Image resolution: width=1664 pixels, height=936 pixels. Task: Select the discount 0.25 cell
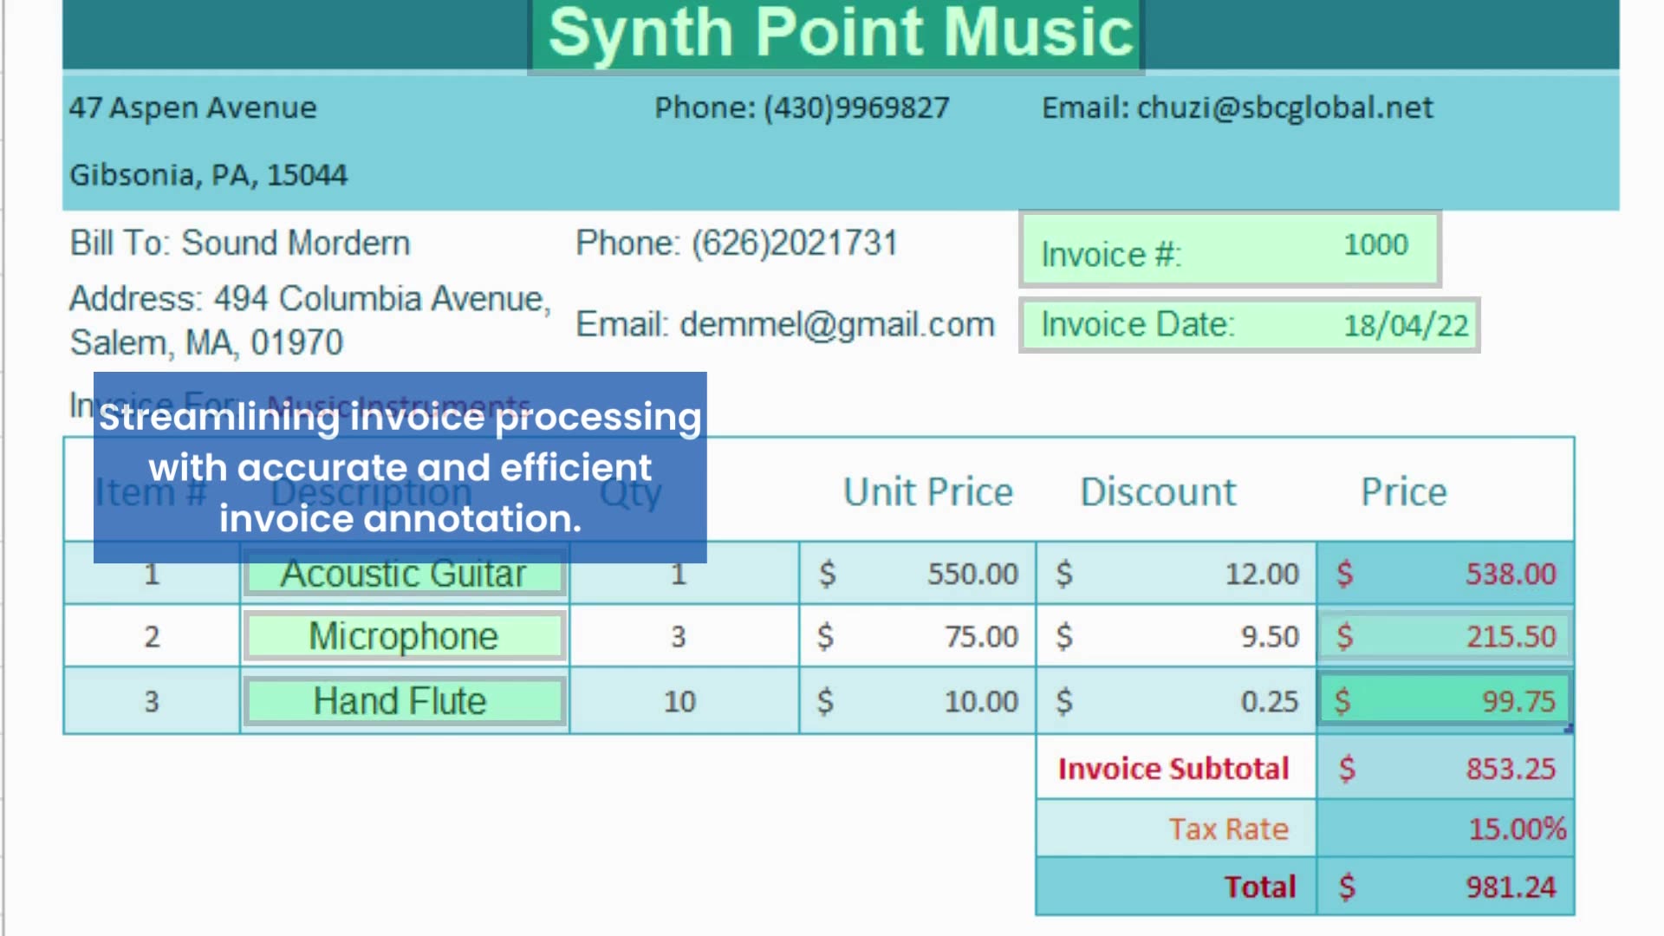point(1176,700)
